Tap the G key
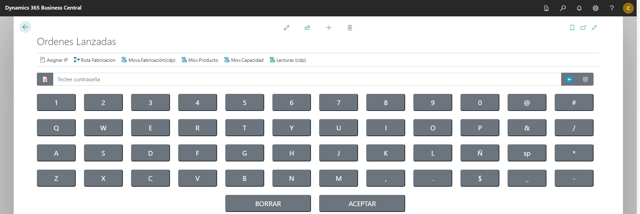This screenshot has height=214, width=640. pyautogui.click(x=244, y=153)
